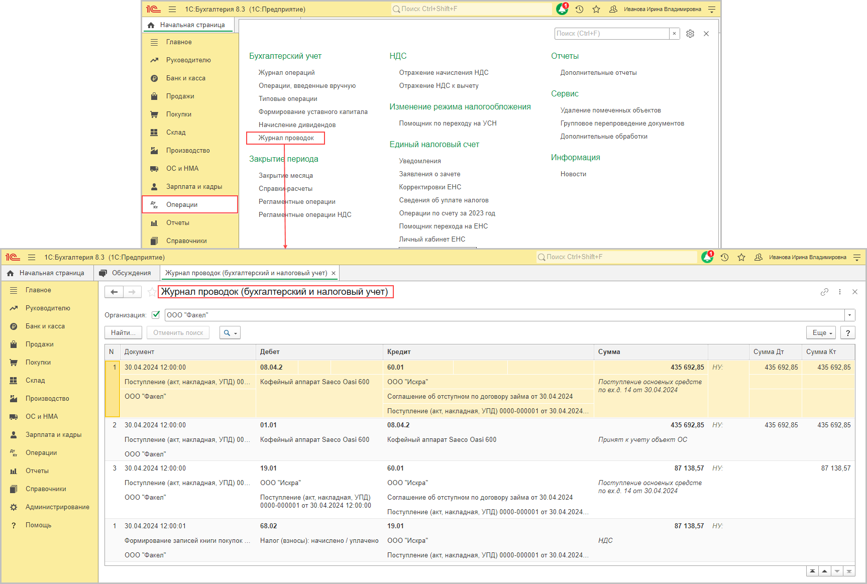This screenshot has width=867, height=584.
Task: Close the Журнал проводок tab
Action: click(x=334, y=273)
